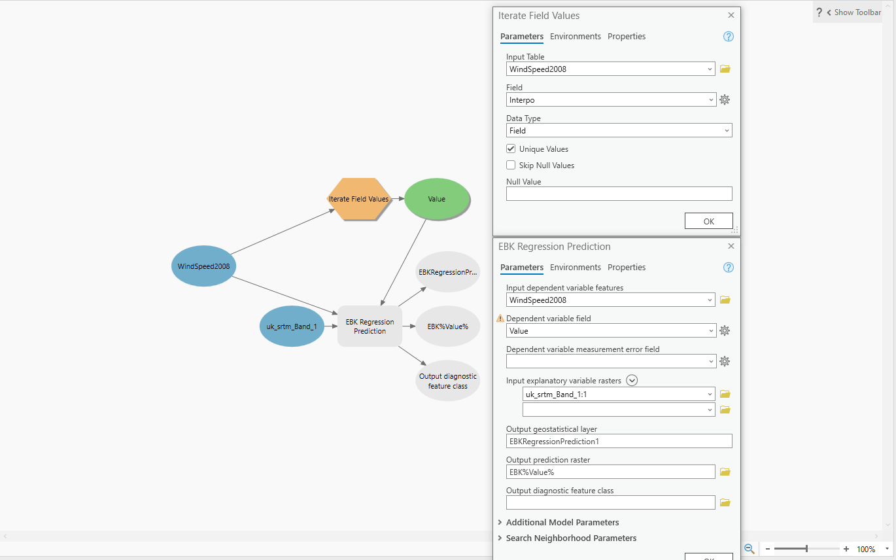Click the question mark icon near Show Toolbar
Screen dimensions: 896x560
tap(819, 12)
